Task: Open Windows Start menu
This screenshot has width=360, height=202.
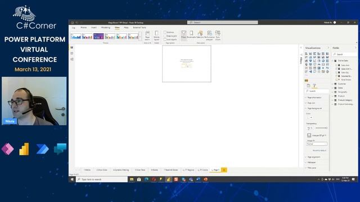Action: (x=72, y=180)
